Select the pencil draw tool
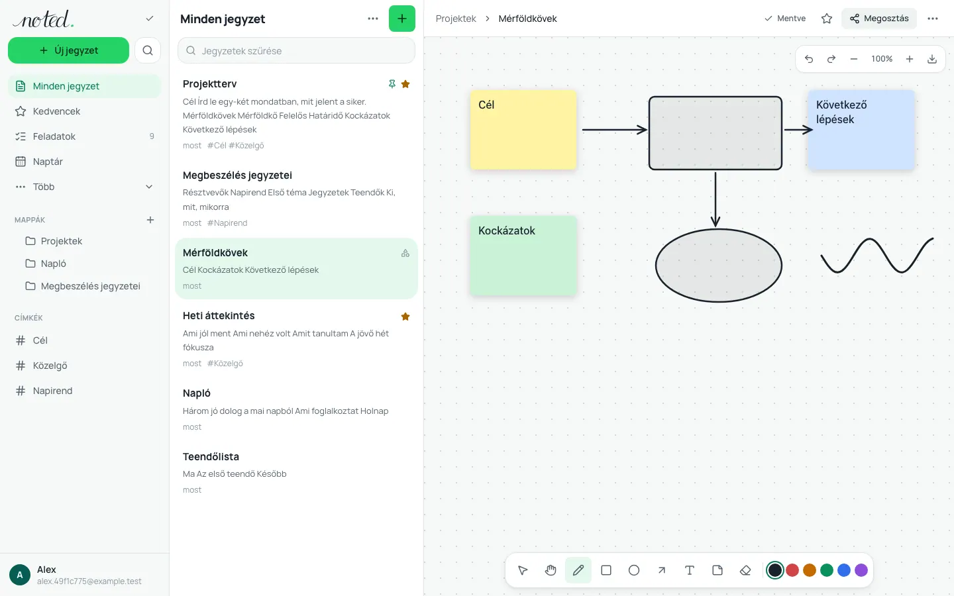Viewport: 954px width, 596px height. point(578,570)
